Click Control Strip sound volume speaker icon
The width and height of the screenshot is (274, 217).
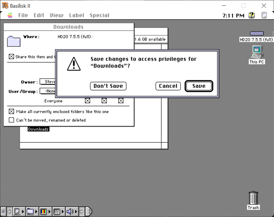click(70, 212)
